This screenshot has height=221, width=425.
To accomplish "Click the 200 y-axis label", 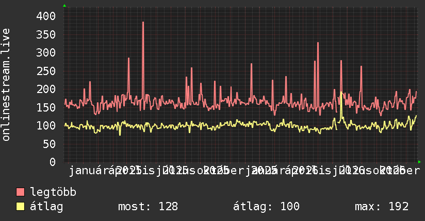I will pos(46,89).
